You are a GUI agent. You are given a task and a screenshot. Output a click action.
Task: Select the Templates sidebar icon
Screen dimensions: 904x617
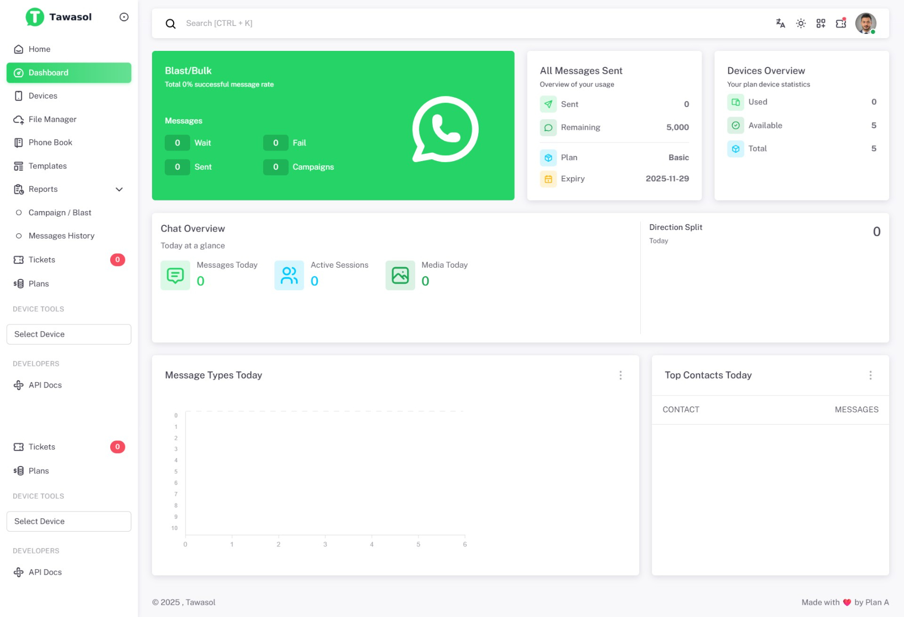[x=19, y=166]
